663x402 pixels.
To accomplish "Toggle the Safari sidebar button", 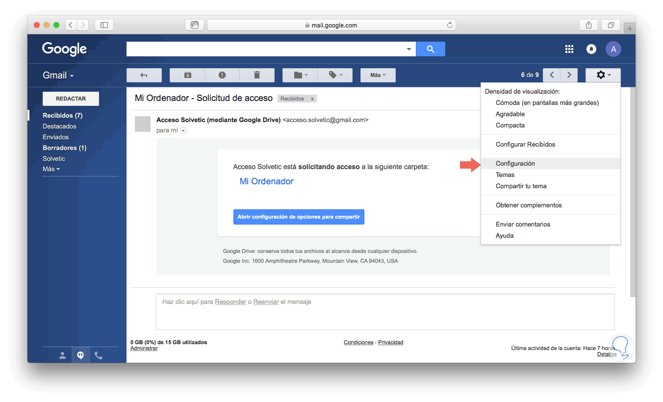I will pyautogui.click(x=104, y=25).
